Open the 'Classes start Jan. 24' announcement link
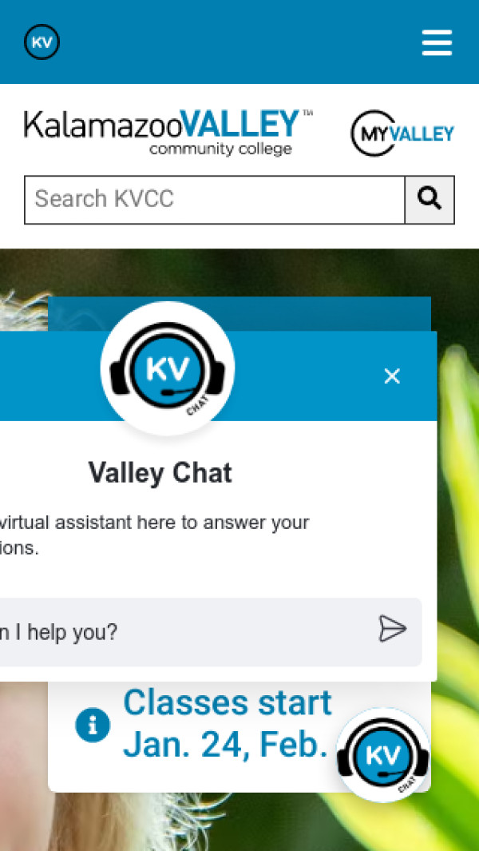The width and height of the screenshot is (479, 851). pyautogui.click(x=227, y=725)
